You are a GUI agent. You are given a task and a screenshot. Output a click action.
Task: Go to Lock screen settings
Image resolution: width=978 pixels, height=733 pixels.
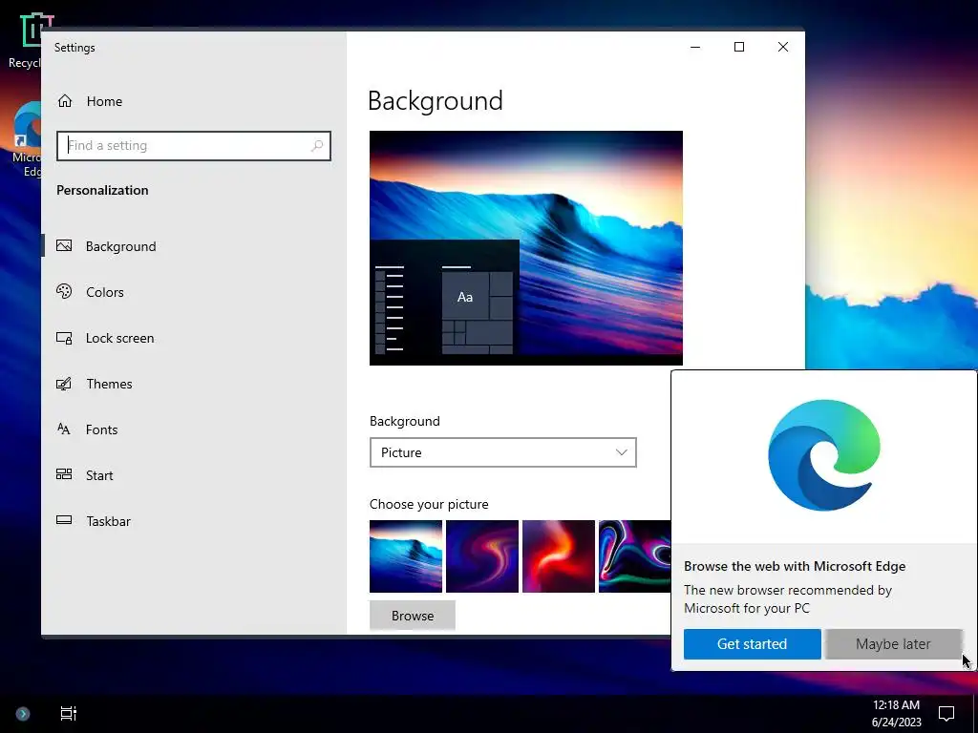tap(193, 338)
